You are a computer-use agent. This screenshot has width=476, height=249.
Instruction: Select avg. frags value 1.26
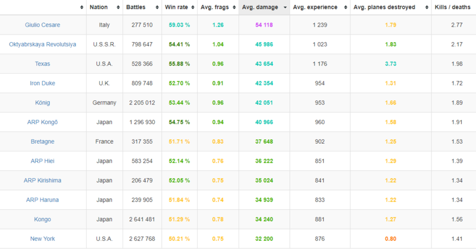[218, 25]
